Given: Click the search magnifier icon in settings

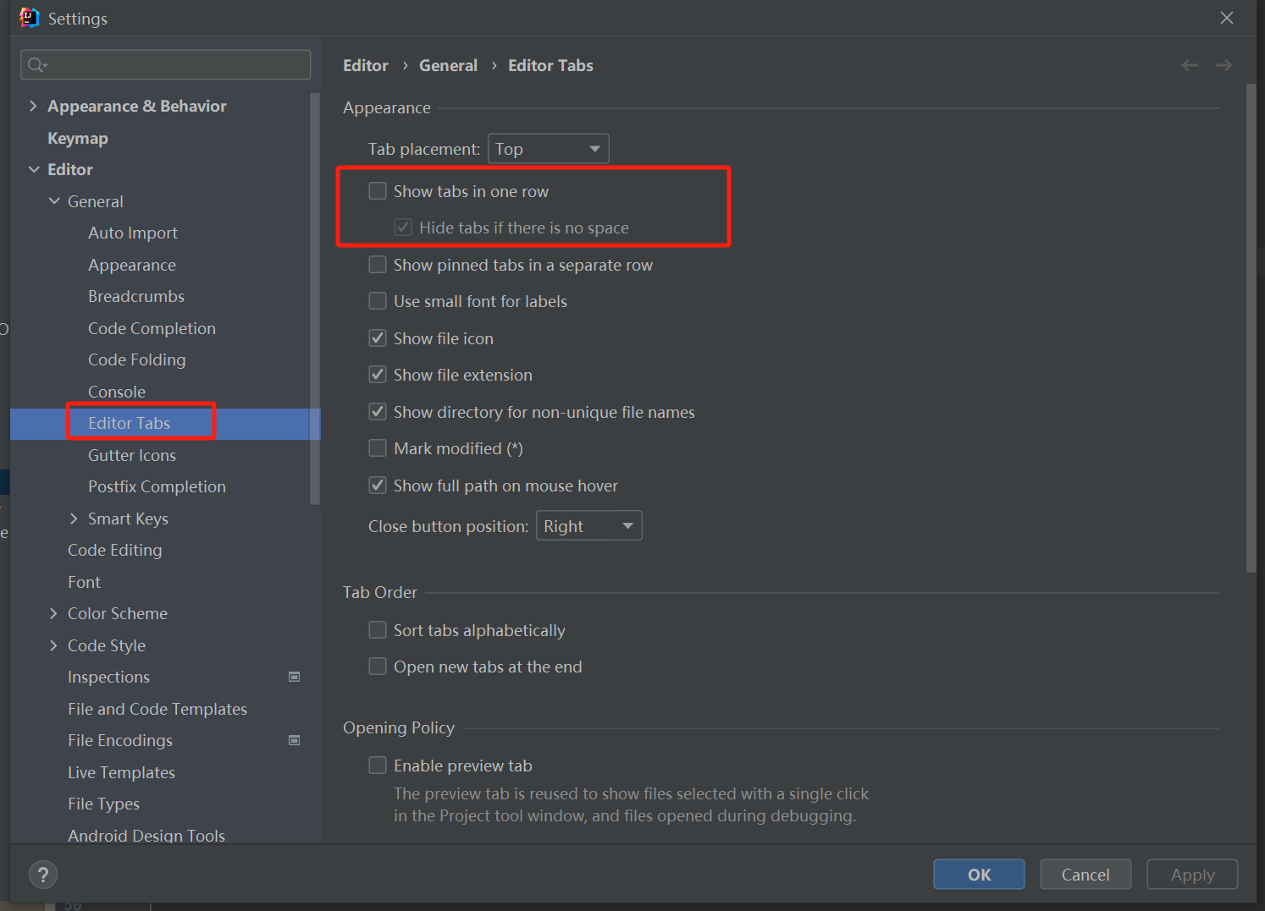Looking at the screenshot, I should (x=37, y=65).
